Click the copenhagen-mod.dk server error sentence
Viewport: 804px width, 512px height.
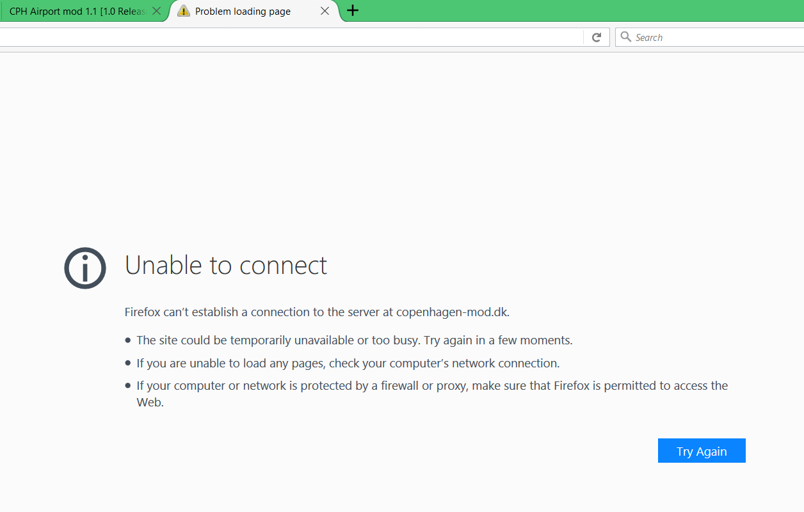[x=317, y=312]
